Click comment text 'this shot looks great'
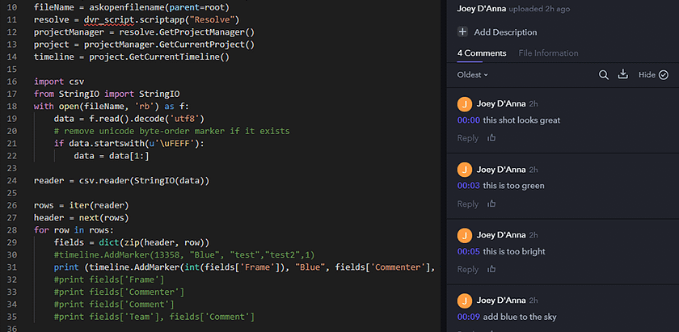The width and height of the screenshot is (679, 332). (521, 120)
